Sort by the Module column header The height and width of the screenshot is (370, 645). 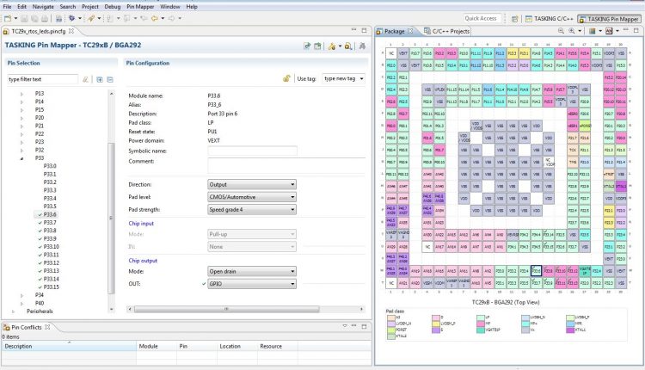[x=157, y=346]
